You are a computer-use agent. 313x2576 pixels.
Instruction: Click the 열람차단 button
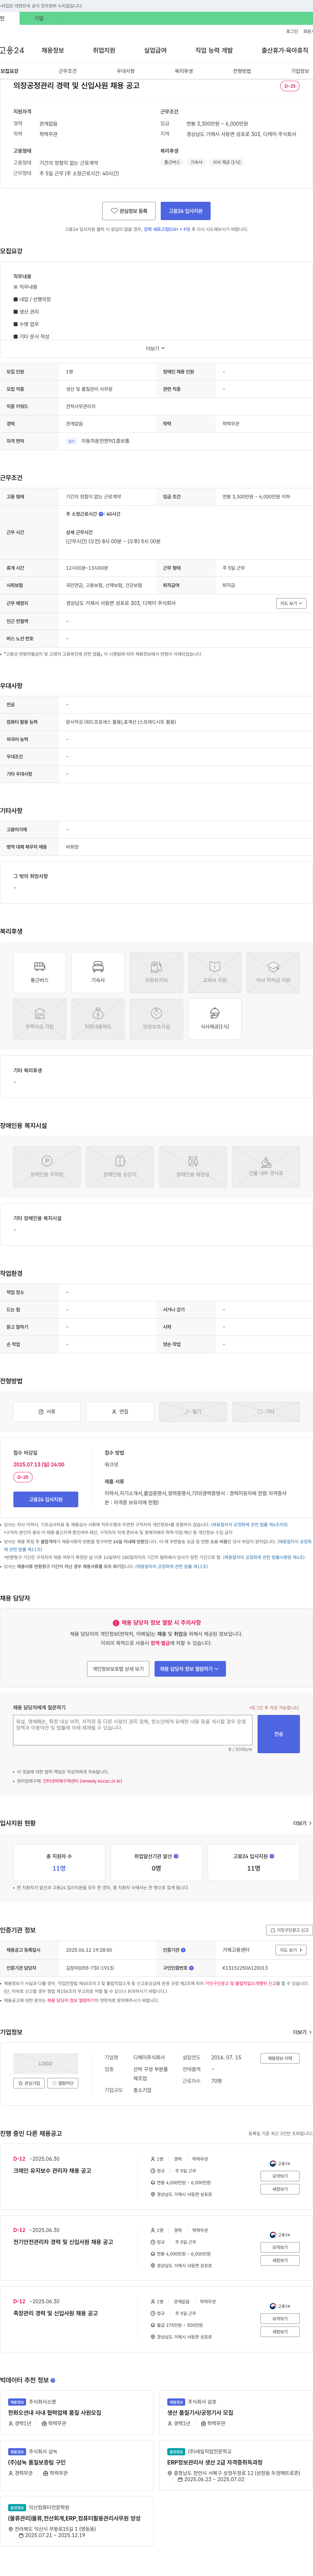coord(63,2083)
